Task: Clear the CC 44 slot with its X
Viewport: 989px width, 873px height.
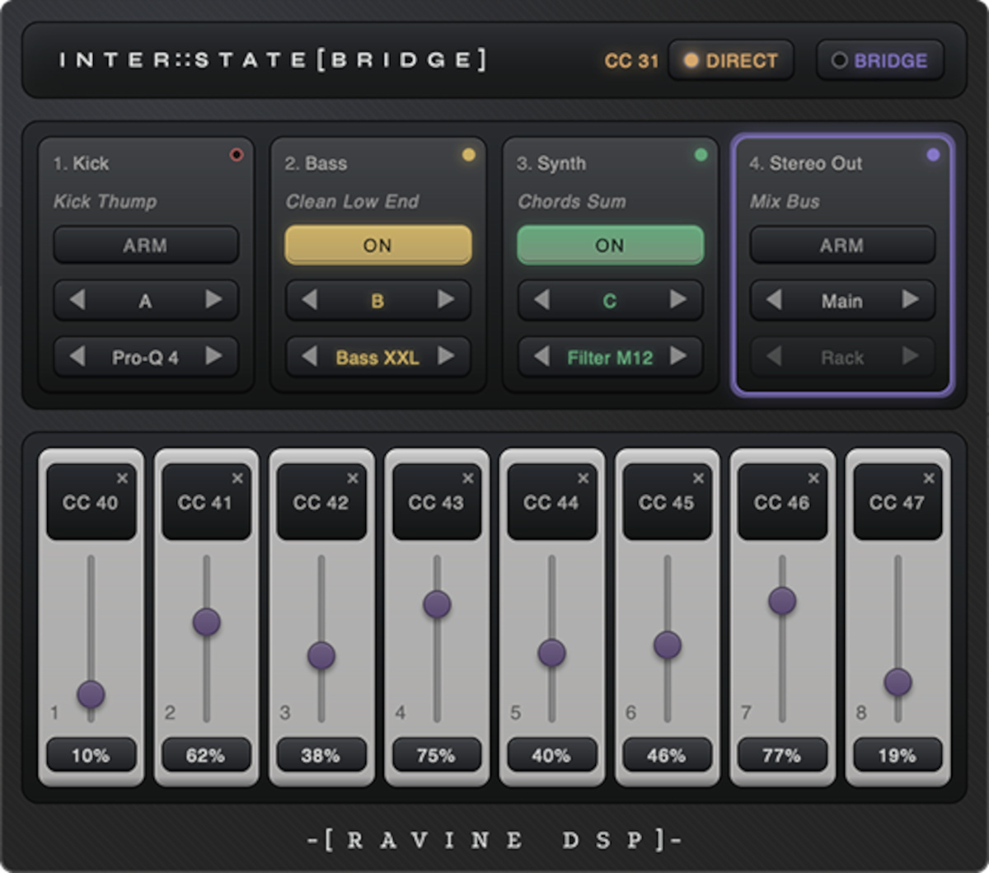Action: point(584,478)
